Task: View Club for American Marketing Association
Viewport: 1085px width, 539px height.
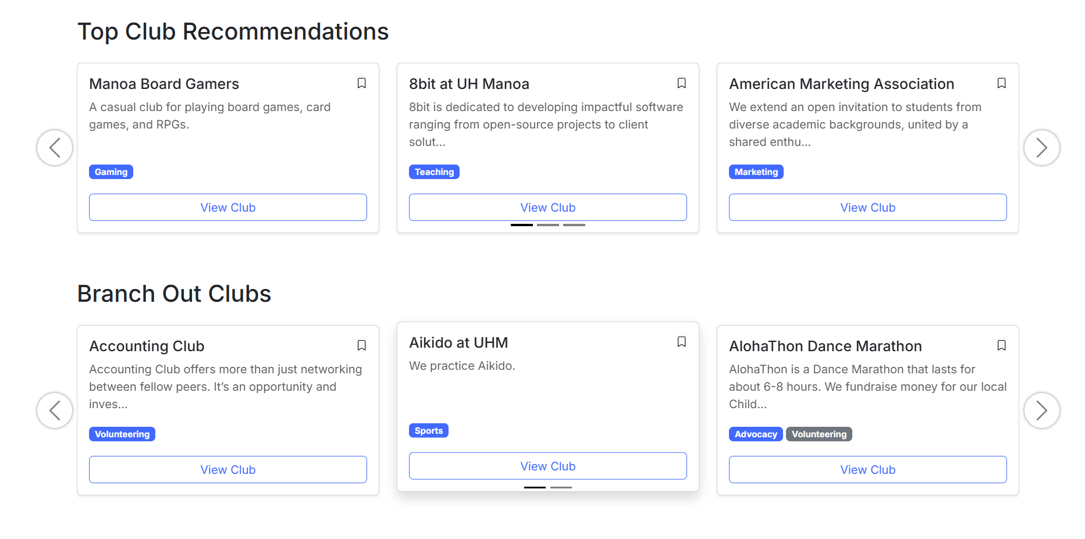Action: [x=868, y=208]
